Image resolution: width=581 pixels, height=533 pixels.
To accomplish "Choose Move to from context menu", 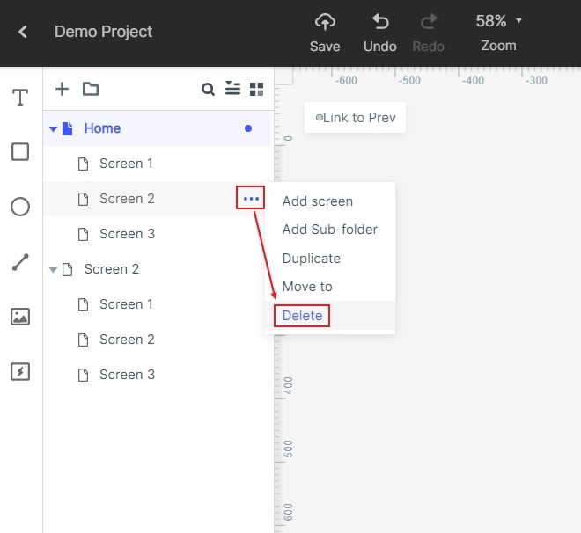I will (330, 287).
